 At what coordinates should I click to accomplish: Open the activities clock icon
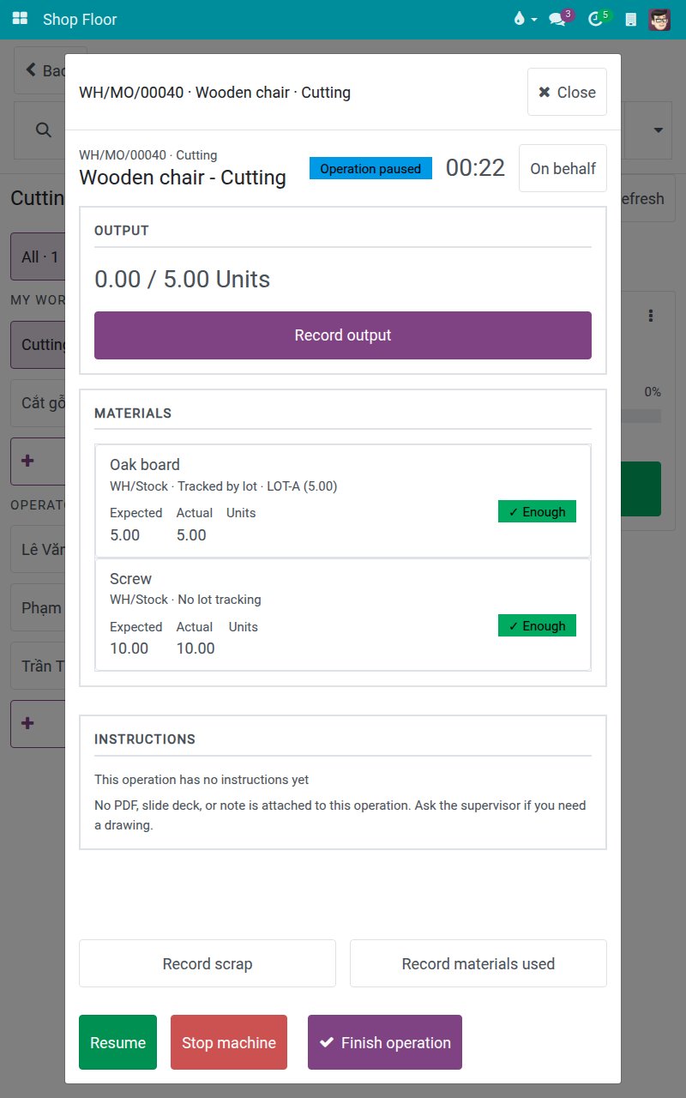[x=596, y=19]
